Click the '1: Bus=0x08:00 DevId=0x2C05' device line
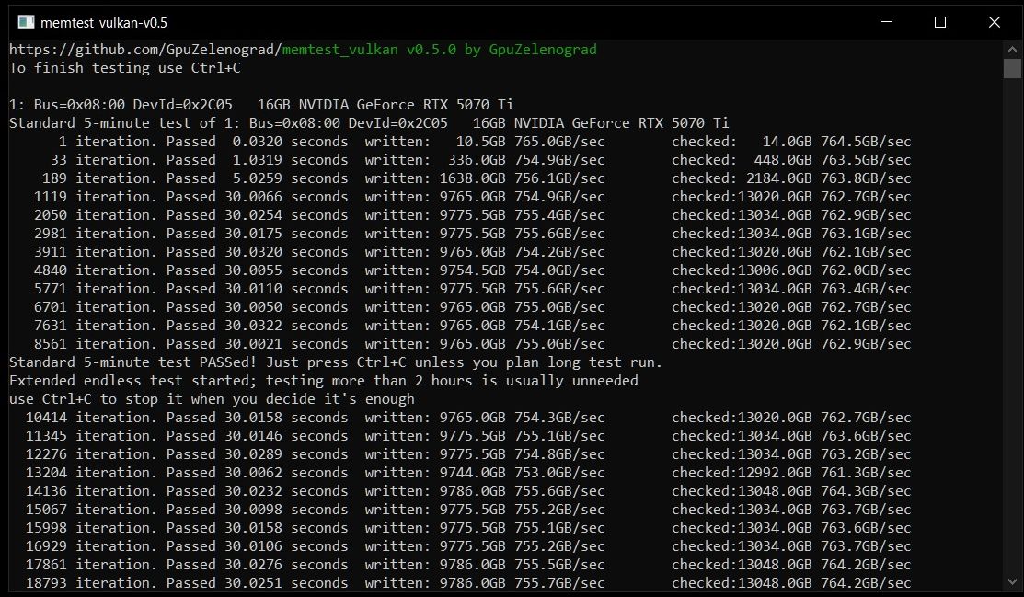1024x597 pixels. point(261,105)
